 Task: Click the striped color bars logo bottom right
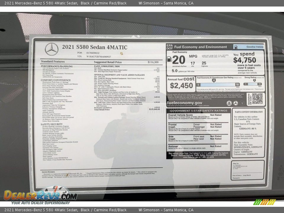click(x=264, y=202)
